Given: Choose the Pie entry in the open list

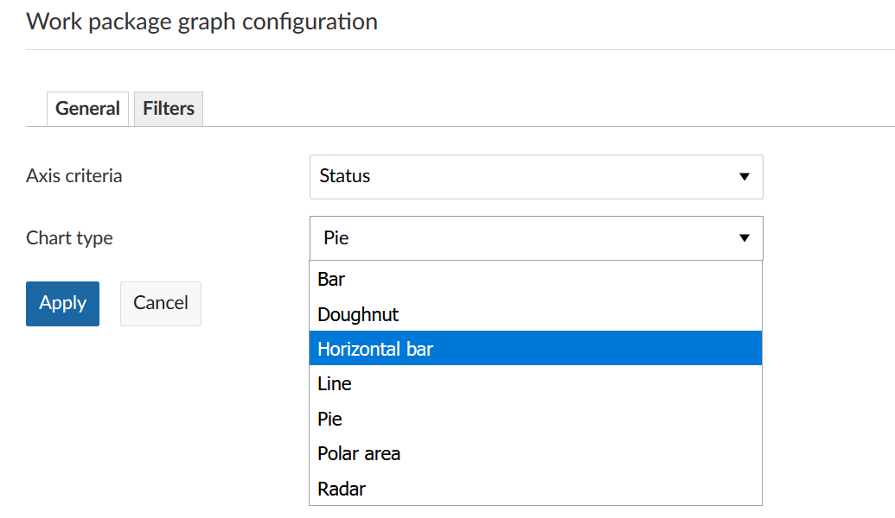Looking at the screenshot, I should pos(329,419).
